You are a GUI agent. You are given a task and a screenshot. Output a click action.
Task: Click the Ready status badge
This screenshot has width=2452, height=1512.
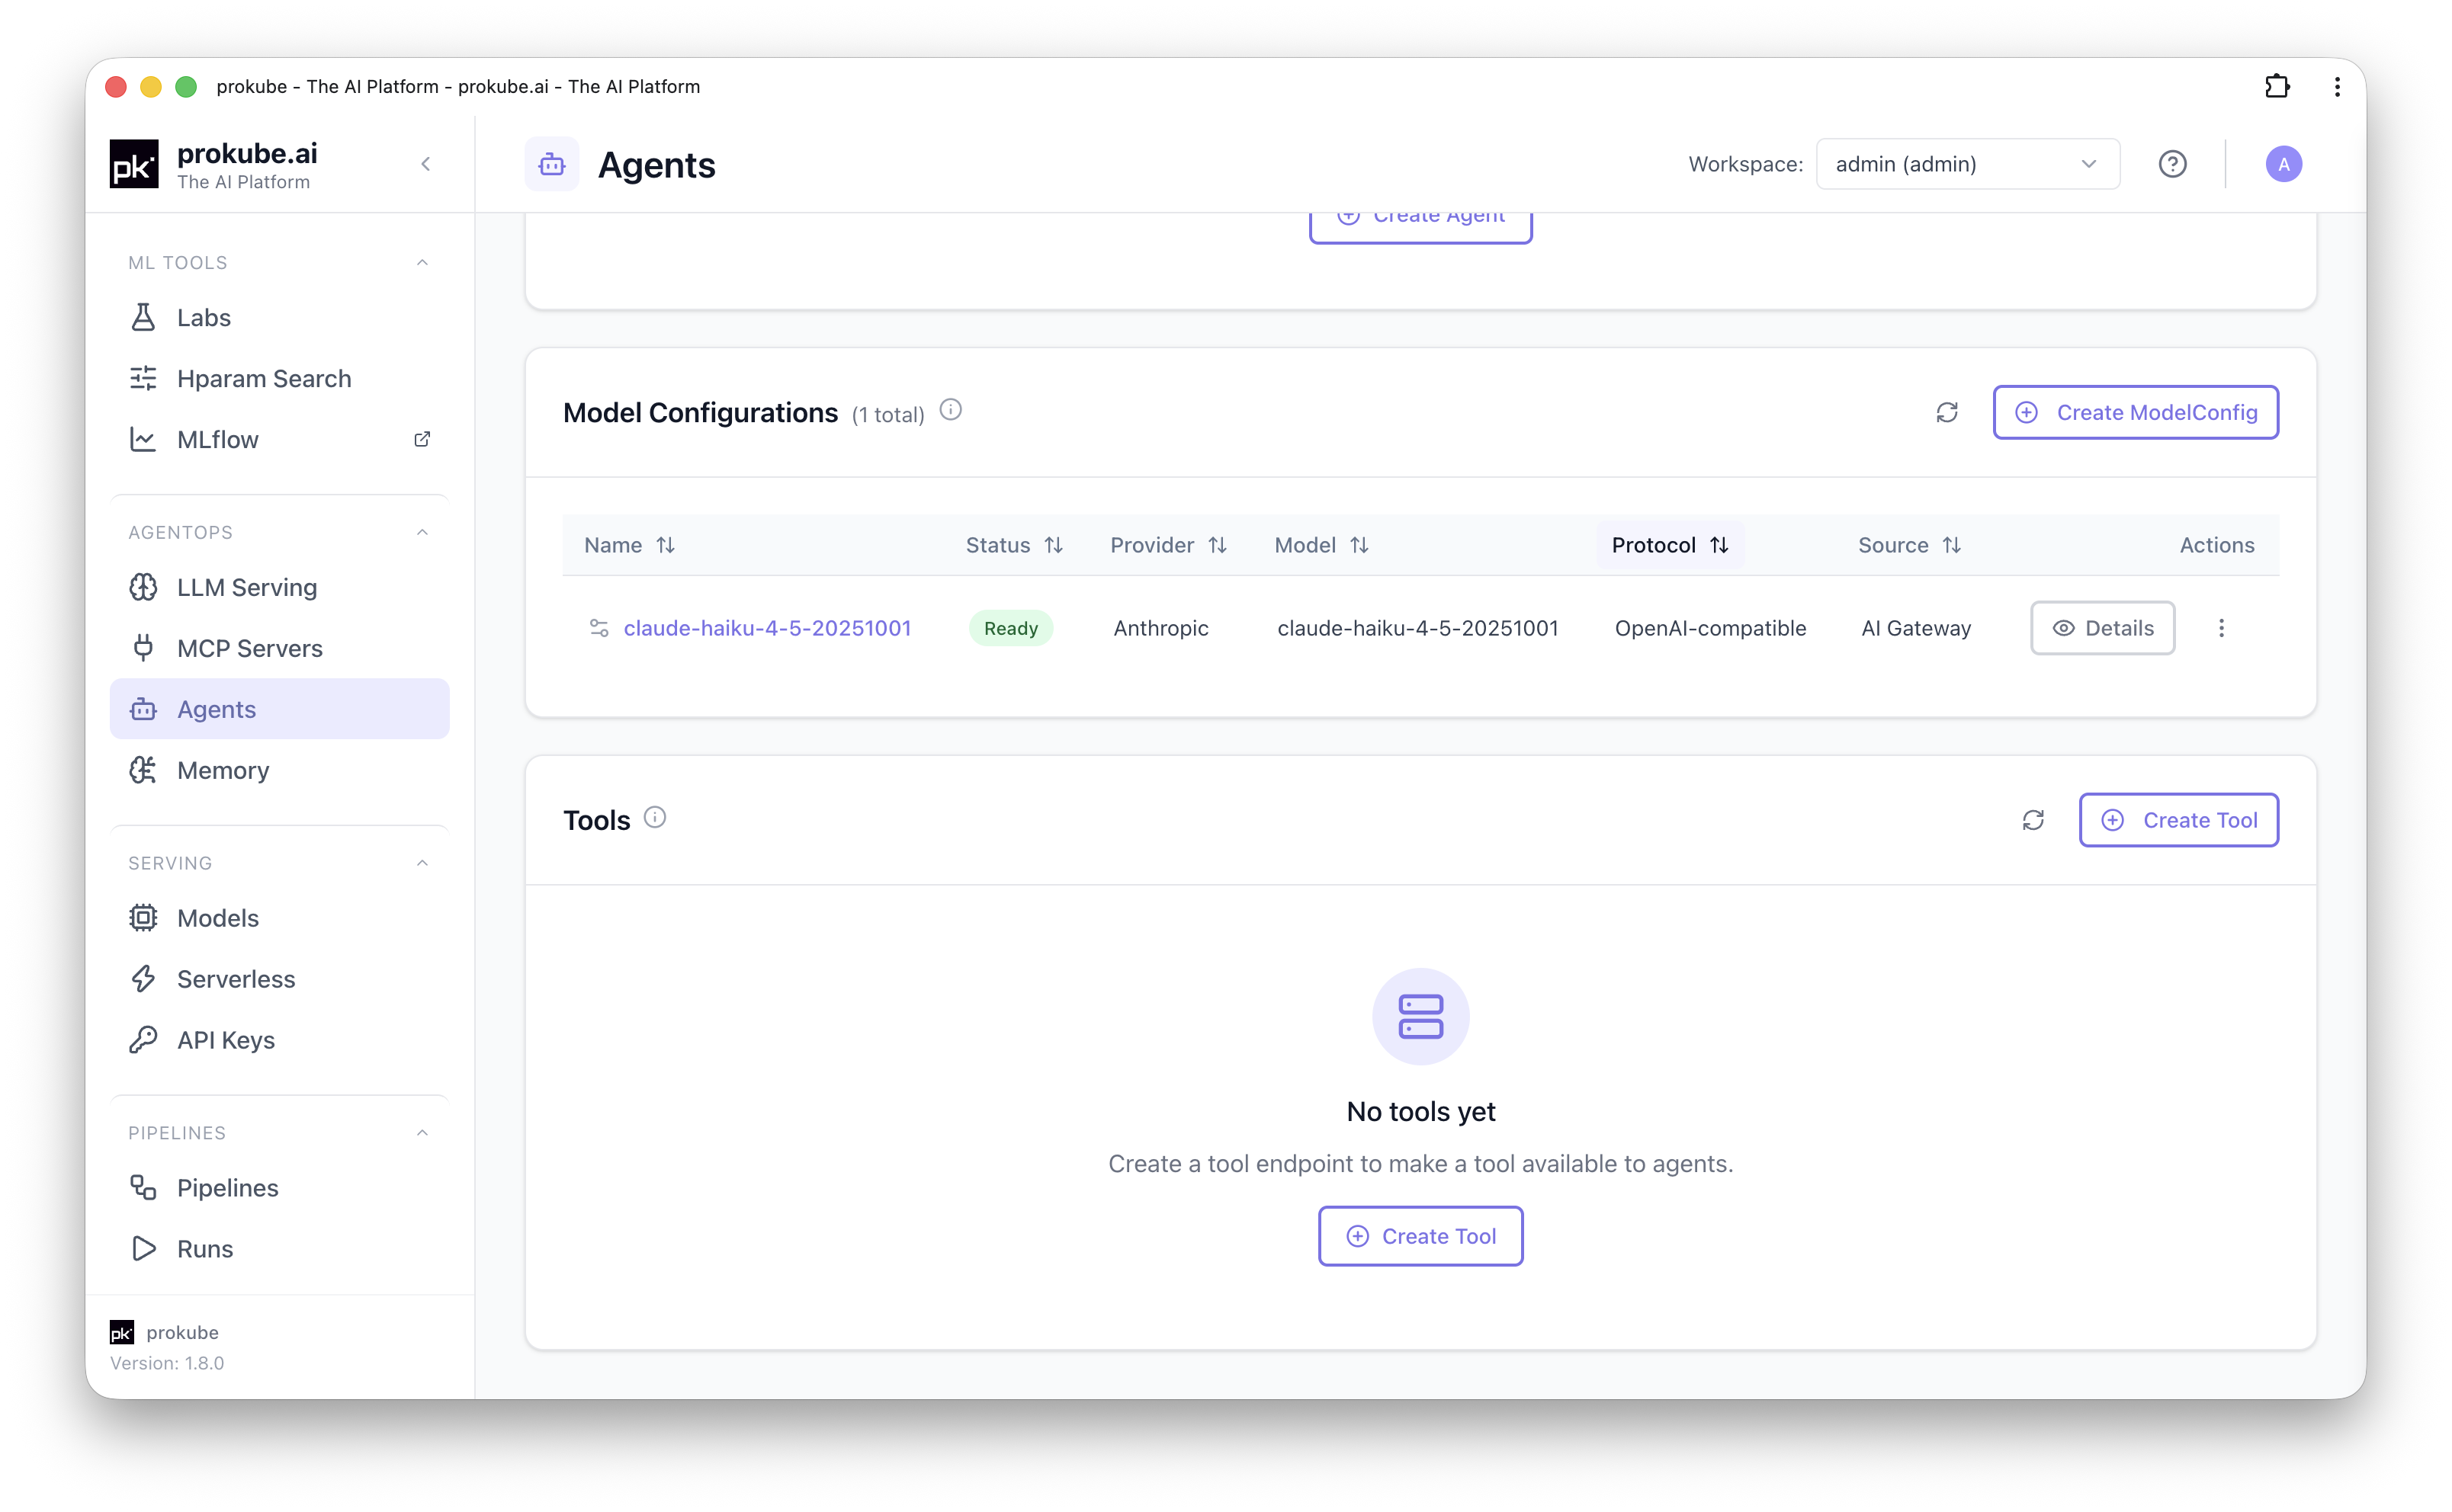[1010, 628]
